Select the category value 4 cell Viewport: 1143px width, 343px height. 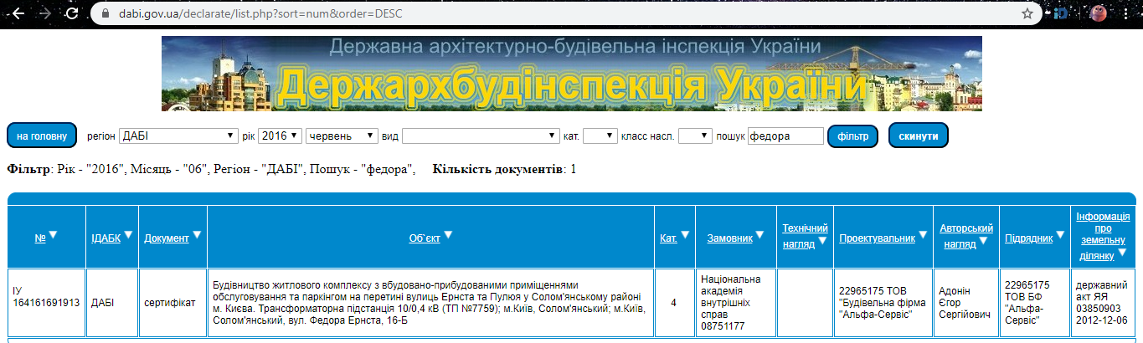[x=674, y=303]
